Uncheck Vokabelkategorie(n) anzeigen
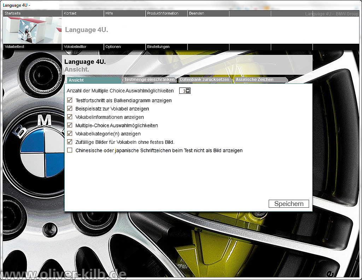 pyautogui.click(x=70, y=134)
